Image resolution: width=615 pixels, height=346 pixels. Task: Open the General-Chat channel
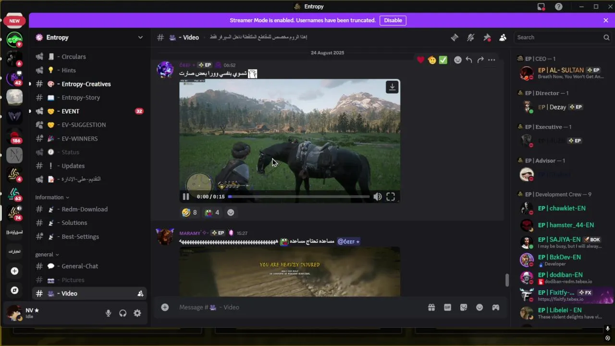click(89, 266)
